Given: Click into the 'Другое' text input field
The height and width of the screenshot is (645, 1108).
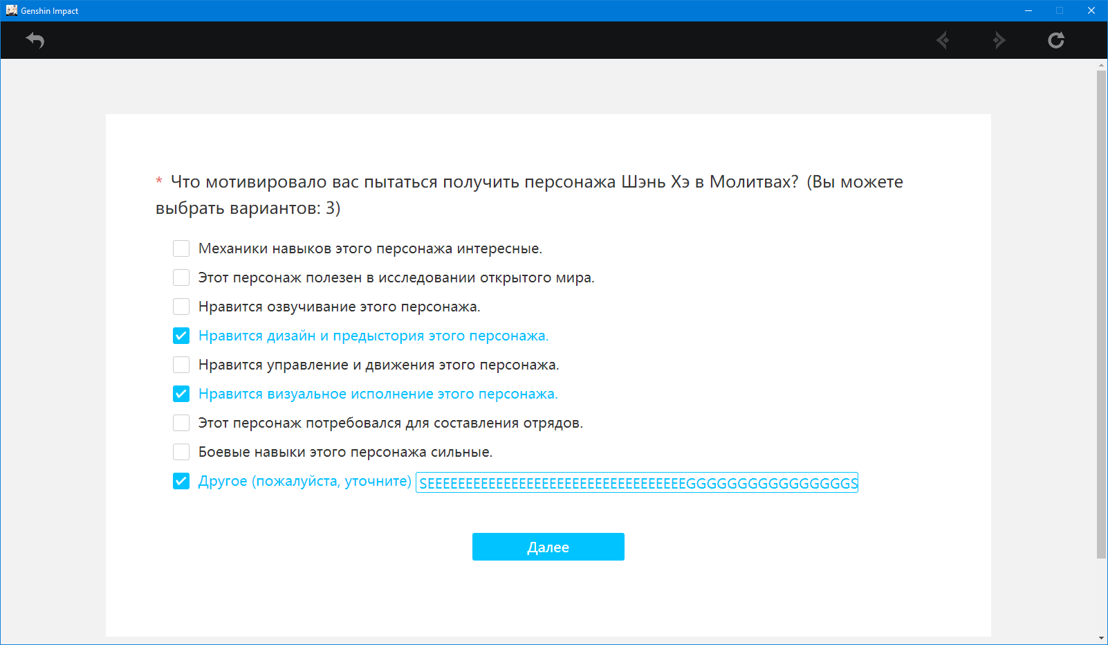Looking at the screenshot, I should coord(637,482).
